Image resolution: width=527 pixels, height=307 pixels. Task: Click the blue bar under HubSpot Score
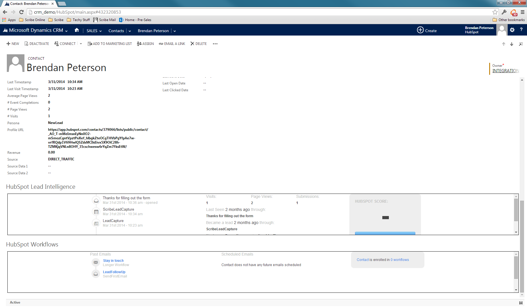point(385,233)
